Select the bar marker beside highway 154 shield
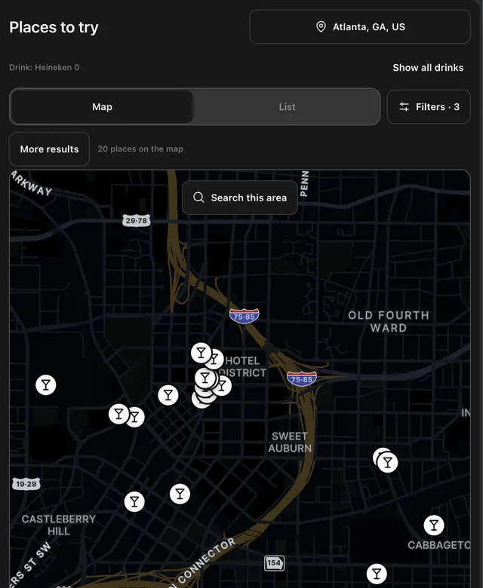The image size is (483, 588). click(377, 574)
